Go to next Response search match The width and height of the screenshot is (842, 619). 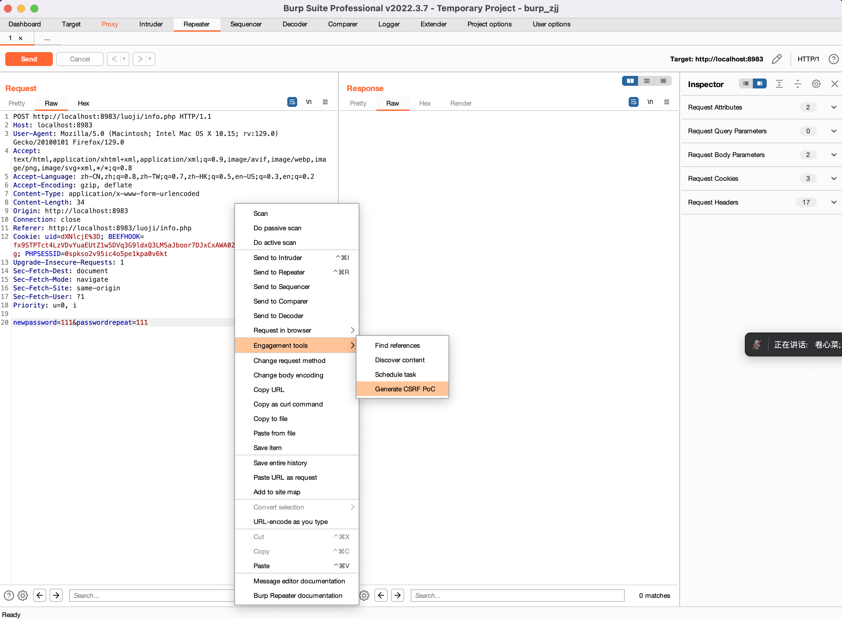pyautogui.click(x=398, y=595)
